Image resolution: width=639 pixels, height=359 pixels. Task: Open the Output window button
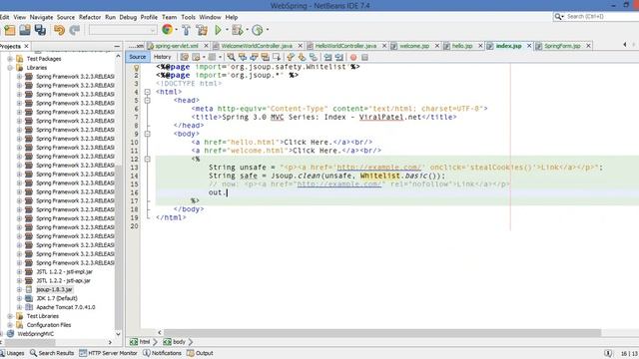[200, 353]
